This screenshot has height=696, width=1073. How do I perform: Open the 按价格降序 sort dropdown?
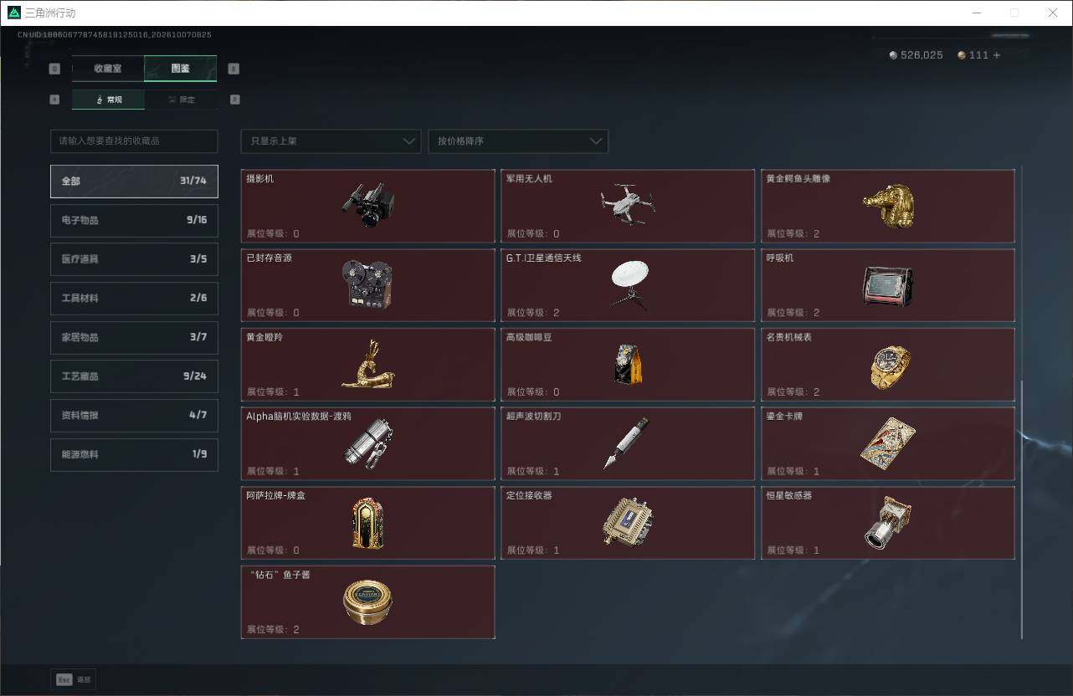(x=518, y=141)
